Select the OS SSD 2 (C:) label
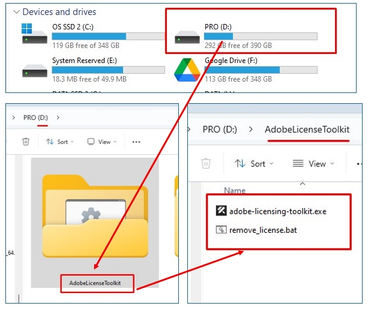 pyautogui.click(x=73, y=27)
